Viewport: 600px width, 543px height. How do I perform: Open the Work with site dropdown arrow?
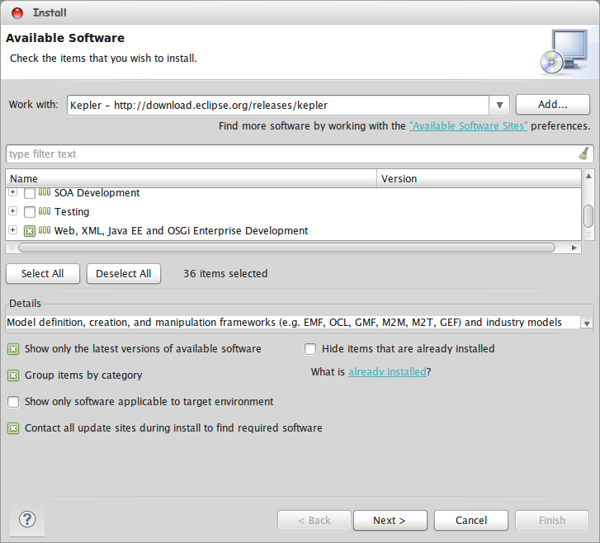499,105
